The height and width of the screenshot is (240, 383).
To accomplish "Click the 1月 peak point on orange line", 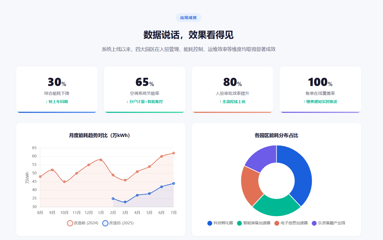I will pyautogui.click(x=101, y=160).
